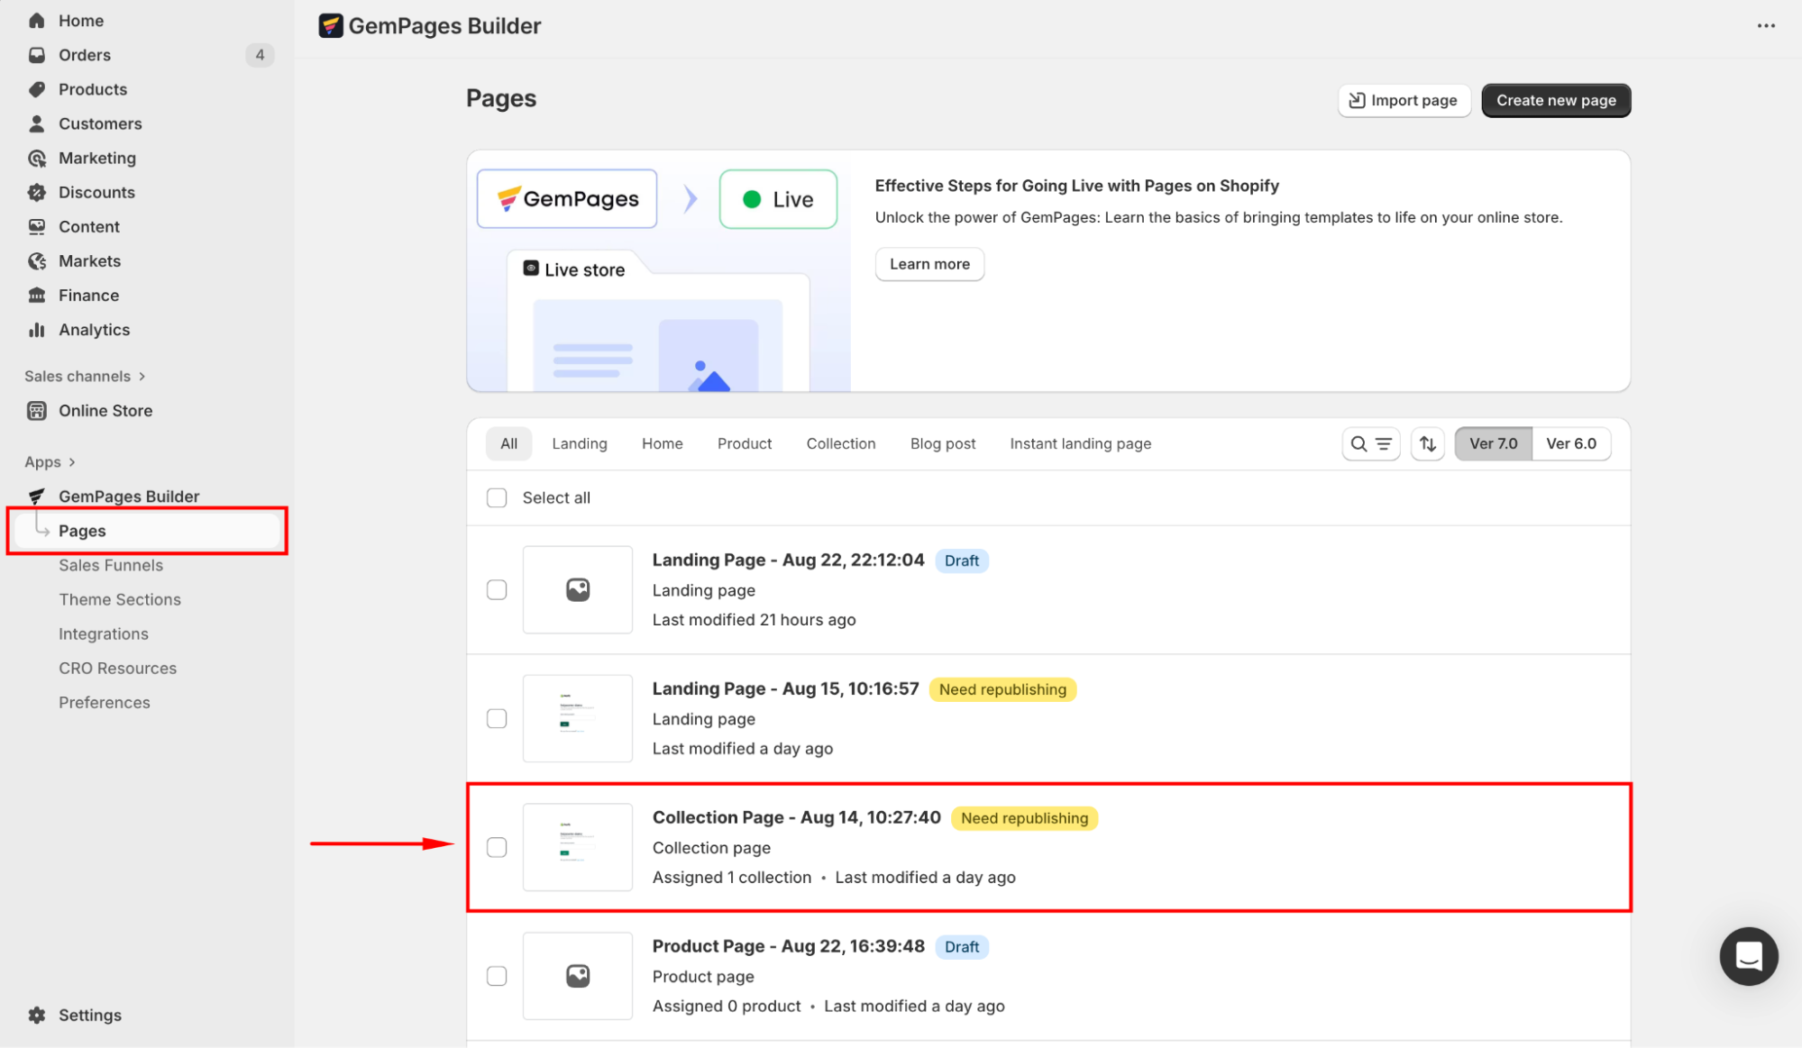Click the Analytics bar chart icon
Viewport: 1802px width, 1048px height.
click(x=37, y=330)
